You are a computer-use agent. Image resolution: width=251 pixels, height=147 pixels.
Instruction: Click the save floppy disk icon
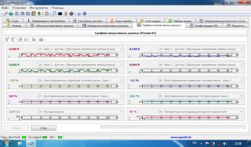[26, 39]
